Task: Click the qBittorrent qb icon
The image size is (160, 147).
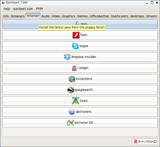Action: click(72, 112)
